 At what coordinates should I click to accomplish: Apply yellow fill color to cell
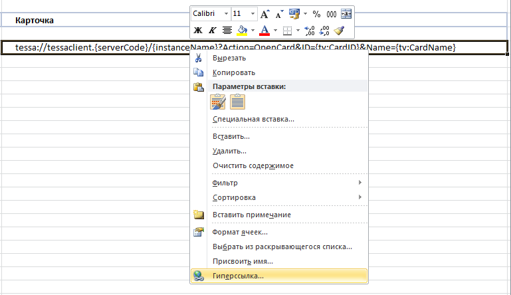pos(243,31)
